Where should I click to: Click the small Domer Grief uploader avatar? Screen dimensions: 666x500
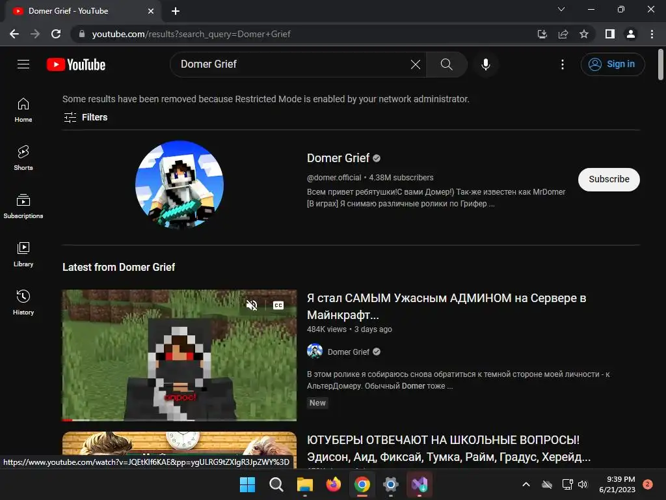point(315,351)
